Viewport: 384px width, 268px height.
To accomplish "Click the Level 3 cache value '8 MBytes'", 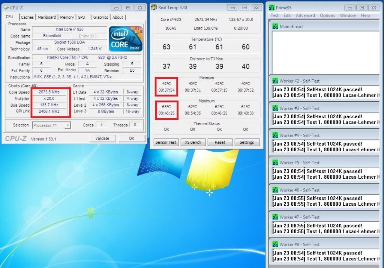I will pos(106,111).
